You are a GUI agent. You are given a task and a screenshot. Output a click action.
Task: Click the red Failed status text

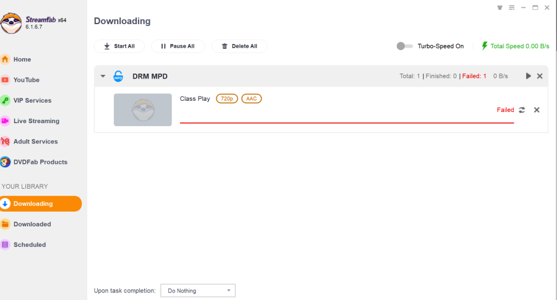(505, 110)
